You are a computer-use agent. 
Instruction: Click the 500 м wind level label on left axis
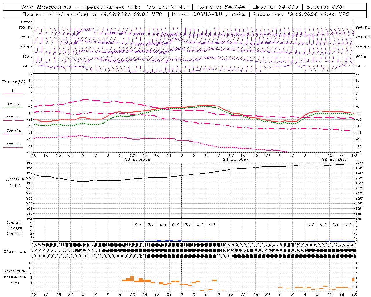tap(28, 57)
